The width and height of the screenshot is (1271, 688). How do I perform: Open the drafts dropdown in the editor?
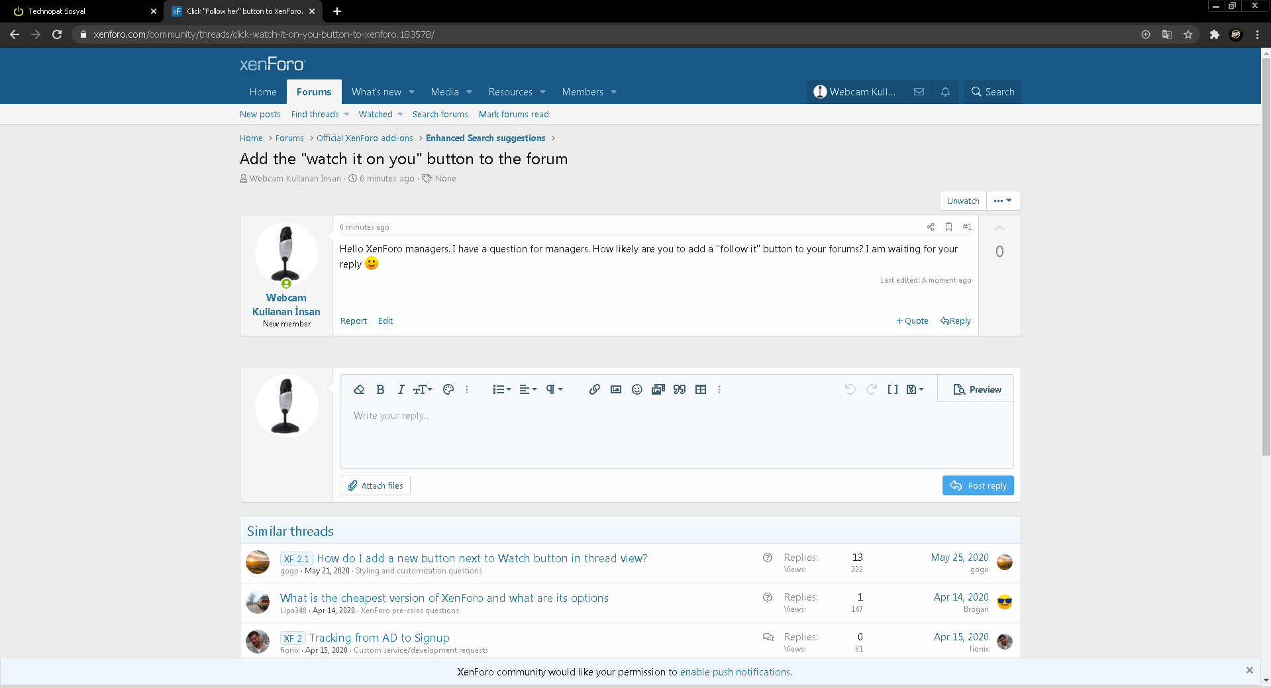915,389
